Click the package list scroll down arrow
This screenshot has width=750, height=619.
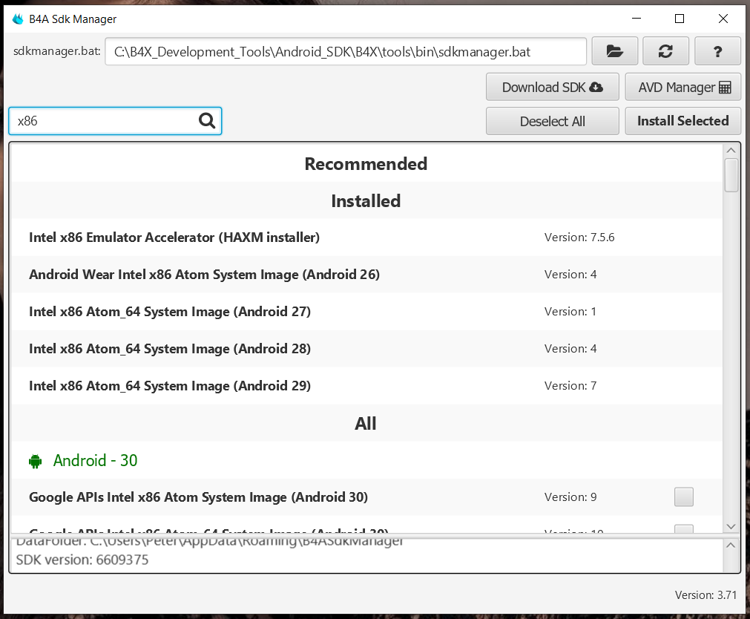[x=731, y=527]
